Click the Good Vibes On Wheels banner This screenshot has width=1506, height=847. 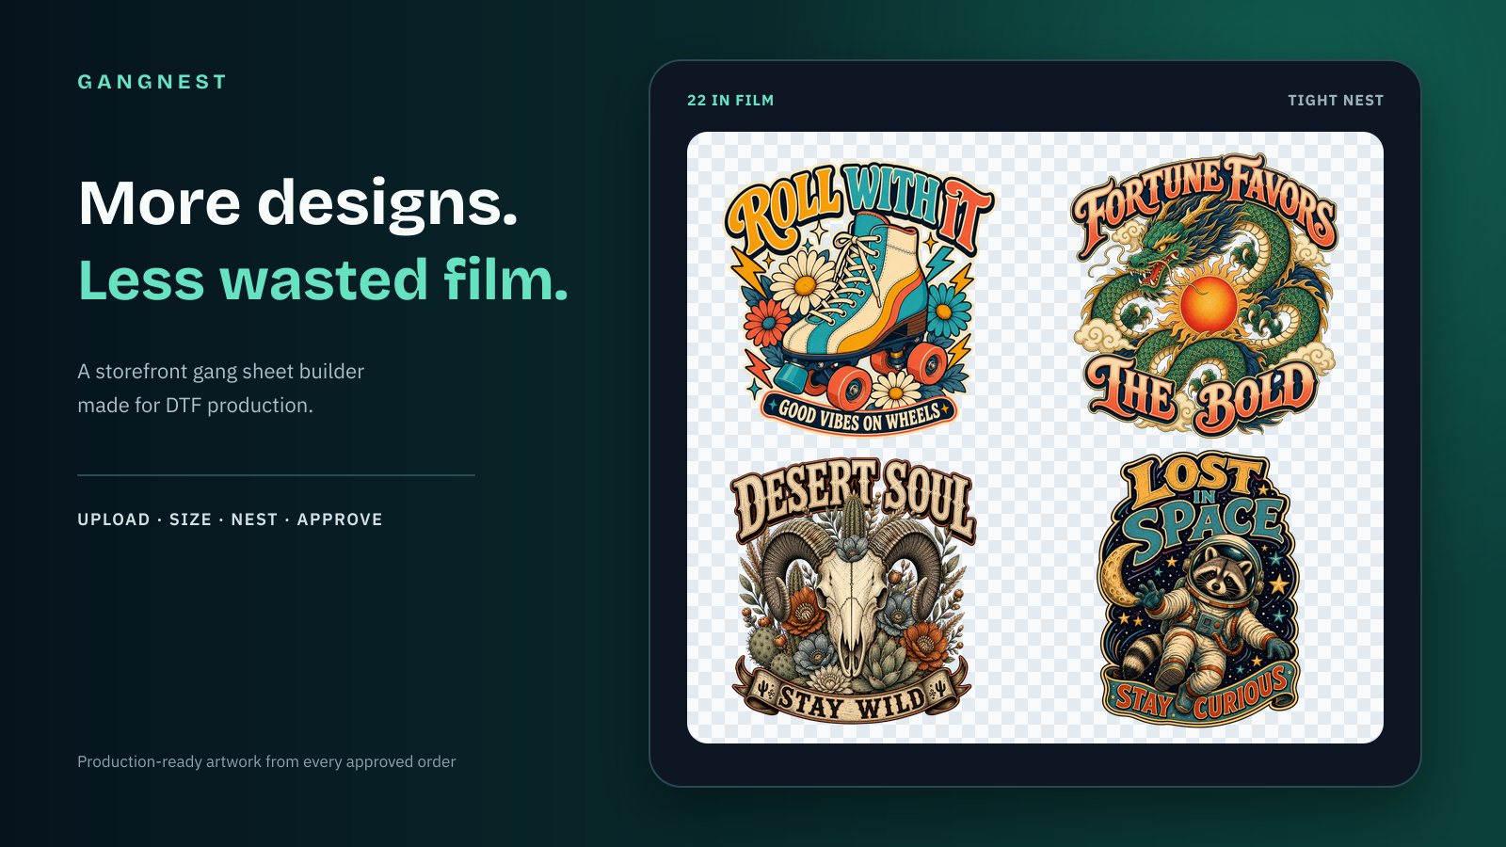click(x=858, y=414)
